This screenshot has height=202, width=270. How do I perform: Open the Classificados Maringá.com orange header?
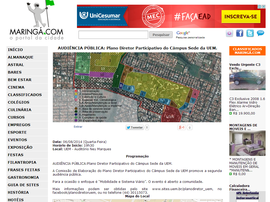tap(247, 51)
